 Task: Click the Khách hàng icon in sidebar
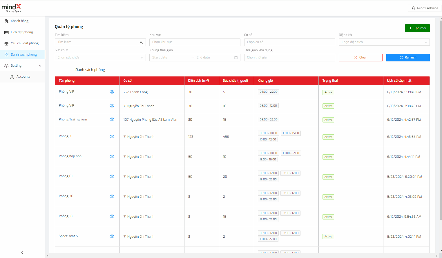coord(6,21)
